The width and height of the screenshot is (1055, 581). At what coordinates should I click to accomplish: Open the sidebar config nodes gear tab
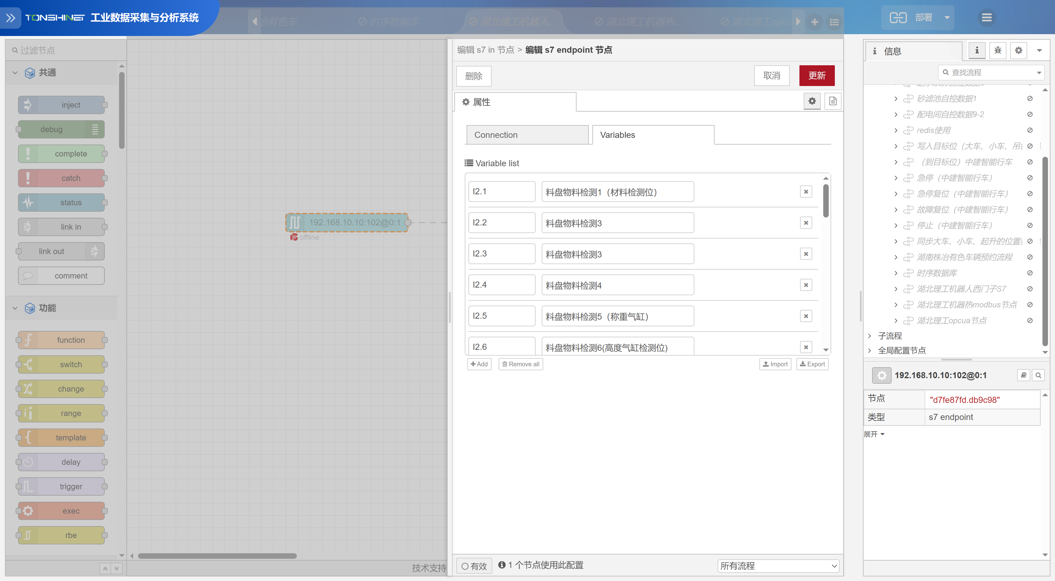1019,50
